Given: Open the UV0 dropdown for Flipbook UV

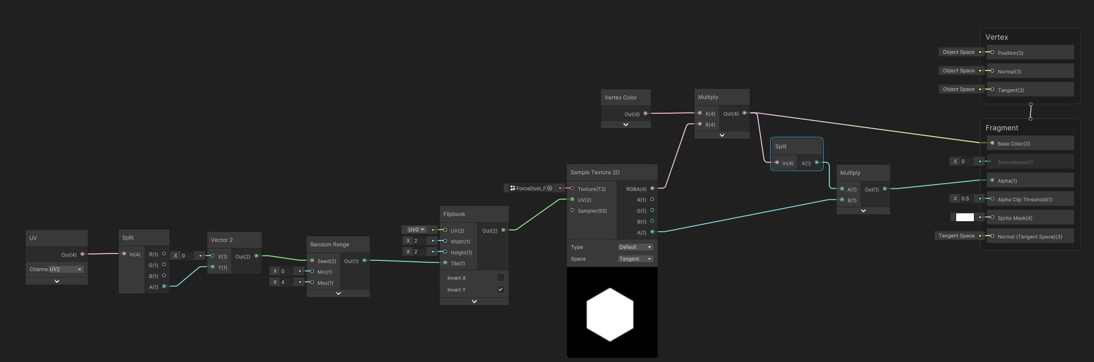Looking at the screenshot, I should tap(416, 230).
